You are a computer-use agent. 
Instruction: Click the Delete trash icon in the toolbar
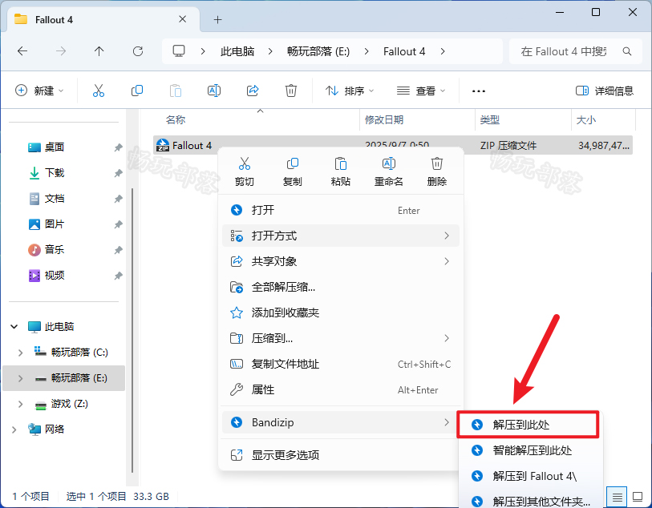coord(290,91)
